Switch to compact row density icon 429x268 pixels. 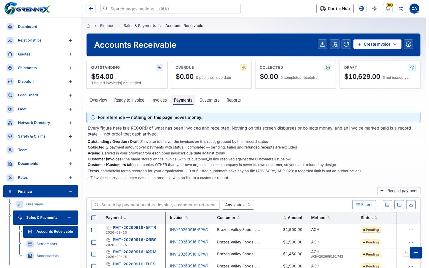[x=387, y=205]
